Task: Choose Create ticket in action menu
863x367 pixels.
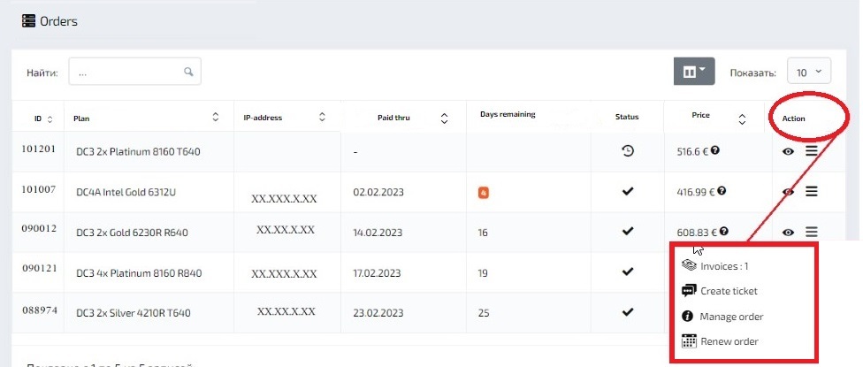Action: click(x=729, y=291)
